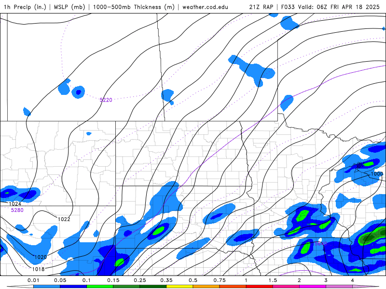Viewport: 386px width, 289px height.
Task: Click the 1000 isobar label
Action: tap(377, 174)
